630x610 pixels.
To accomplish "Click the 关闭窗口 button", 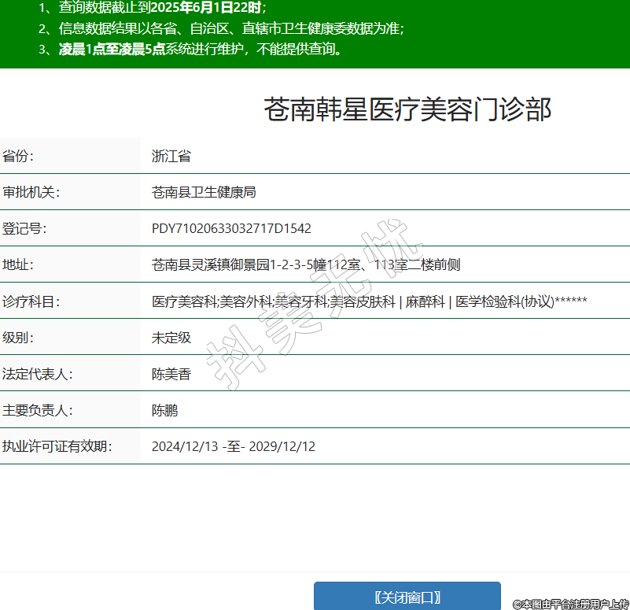I will pos(407,597).
